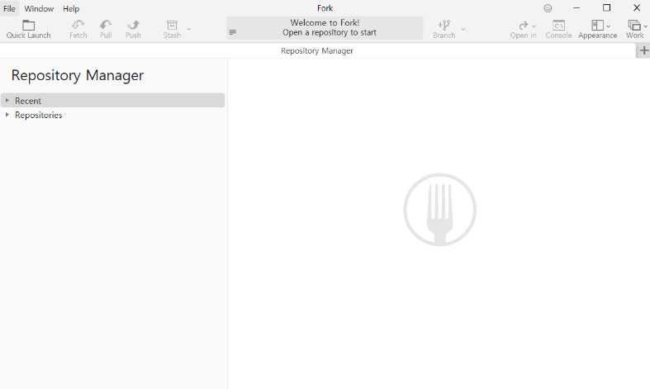Select the Recent row label
The width and height of the screenshot is (650, 389).
tap(28, 101)
